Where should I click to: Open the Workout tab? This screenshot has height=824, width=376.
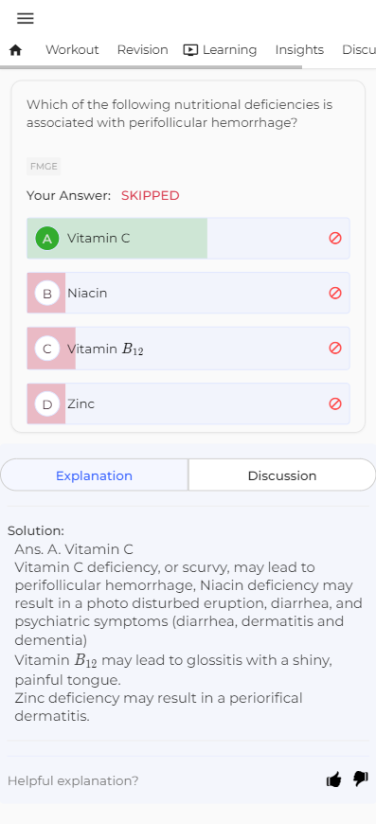pos(72,50)
